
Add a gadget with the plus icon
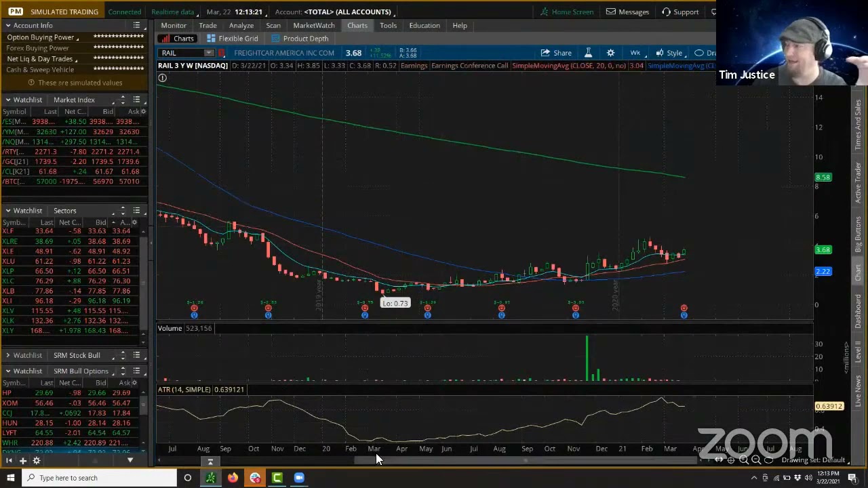22,461
